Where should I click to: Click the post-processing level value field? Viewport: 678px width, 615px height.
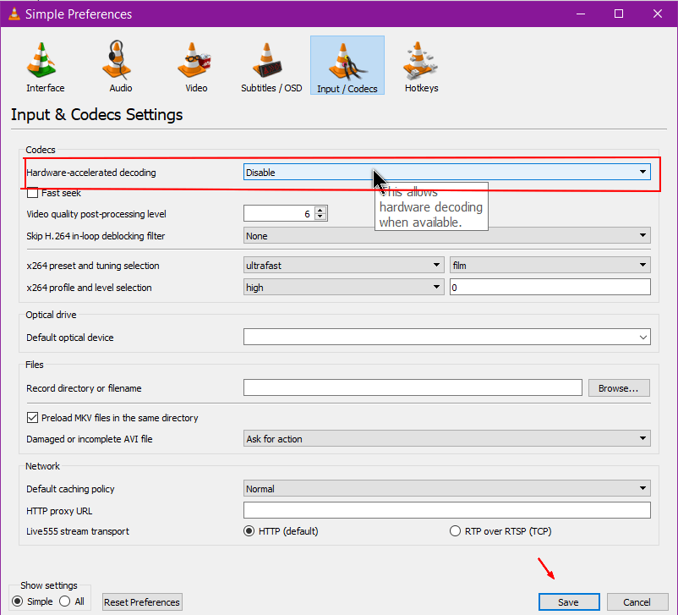coord(279,213)
